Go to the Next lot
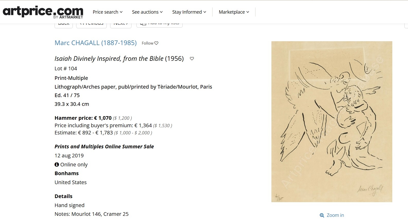 [121, 25]
